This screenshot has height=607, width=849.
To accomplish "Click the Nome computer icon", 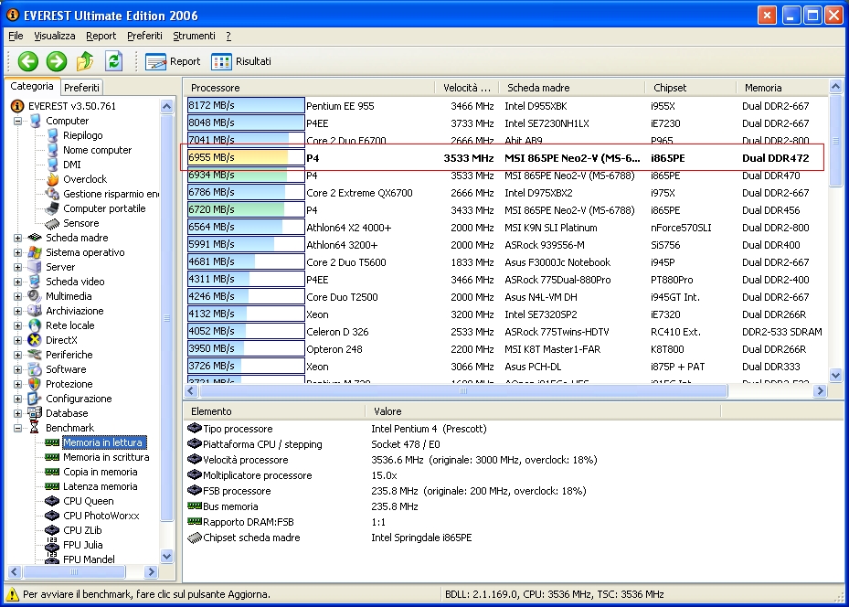I will (52, 150).
